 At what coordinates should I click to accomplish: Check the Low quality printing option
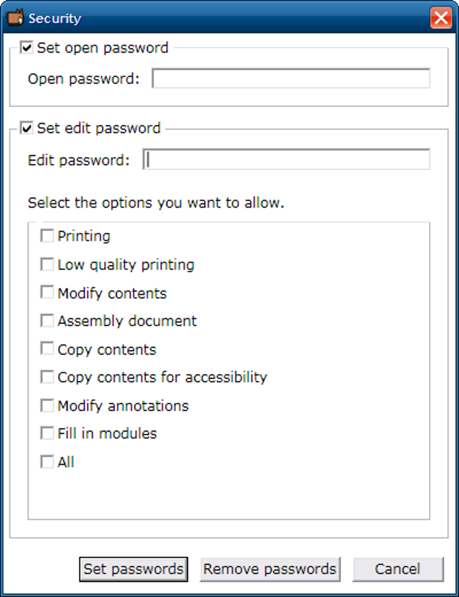pos(47,264)
